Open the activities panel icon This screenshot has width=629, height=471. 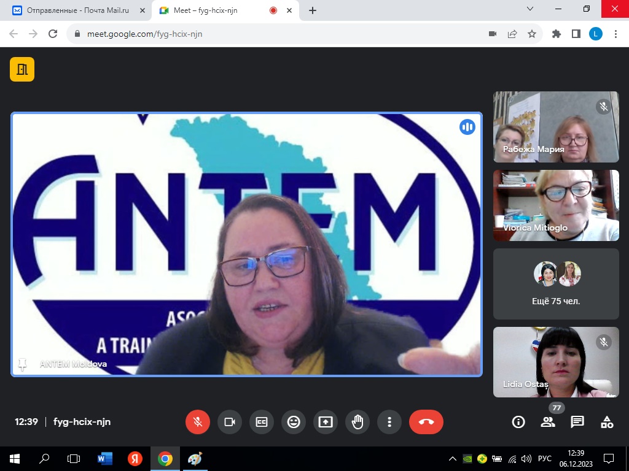(606, 422)
